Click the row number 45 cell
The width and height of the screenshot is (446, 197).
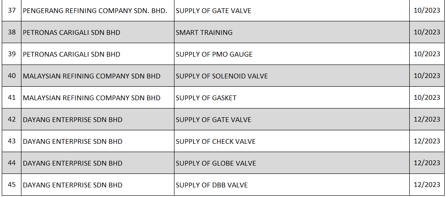coord(12,185)
